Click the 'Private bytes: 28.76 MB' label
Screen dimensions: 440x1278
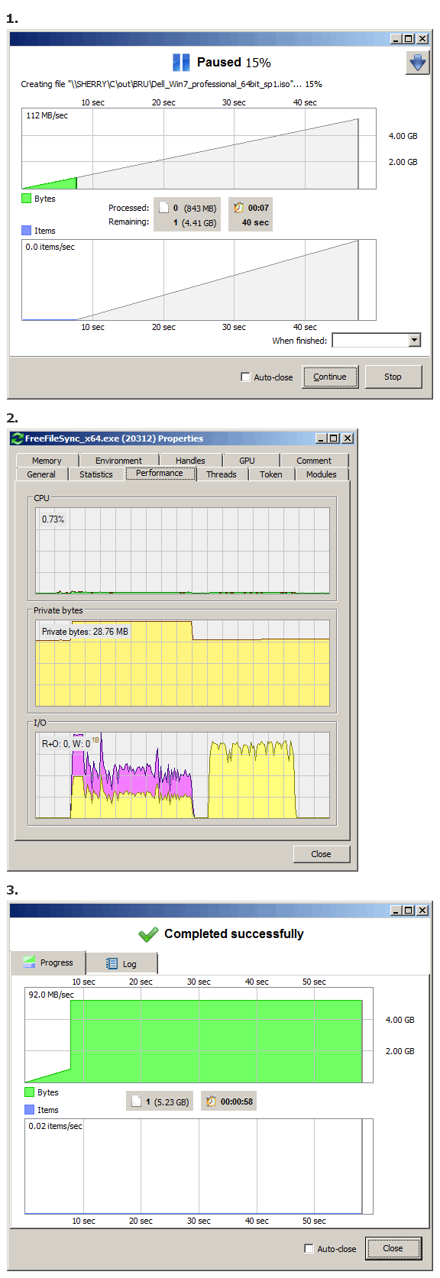coord(85,632)
